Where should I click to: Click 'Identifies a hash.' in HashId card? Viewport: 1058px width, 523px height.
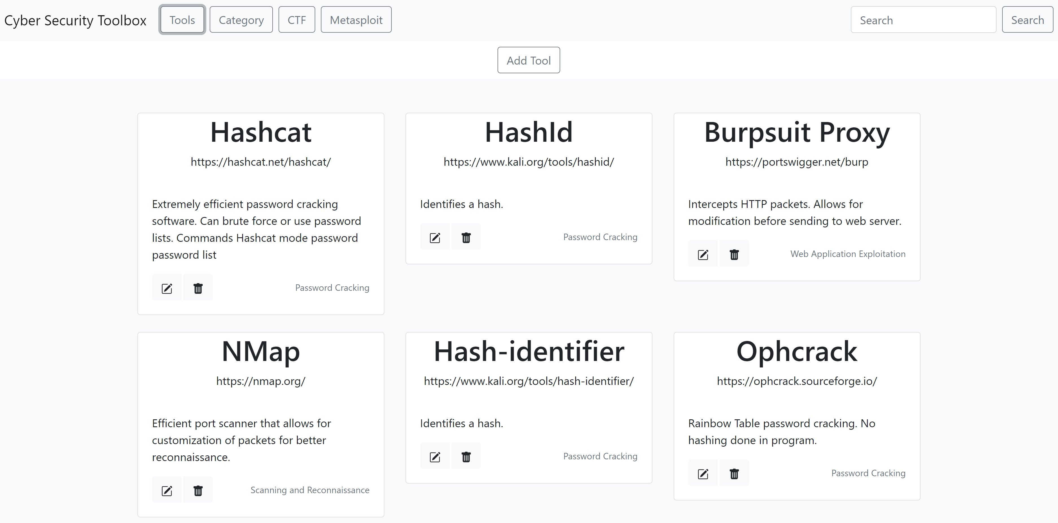tap(462, 204)
